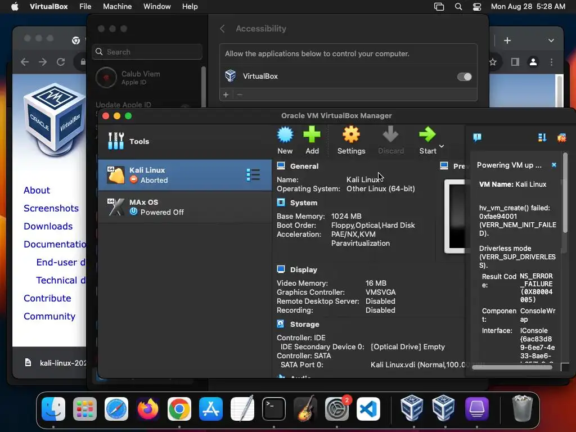Toggle notification sort order icon
Screen dimensions: 576x432
click(x=542, y=138)
